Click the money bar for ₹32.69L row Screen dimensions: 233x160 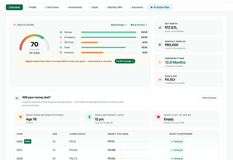(x=134, y=150)
